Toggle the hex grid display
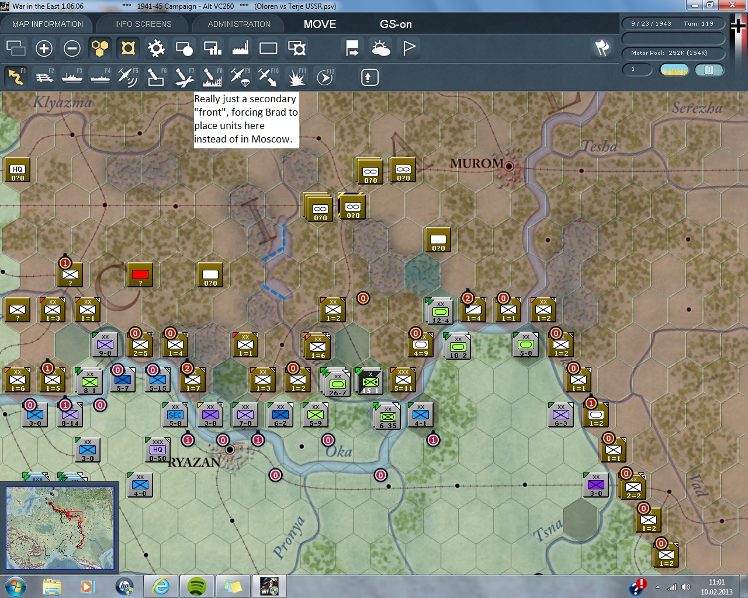Viewport: 748px width, 598px height. pyautogui.click(x=100, y=48)
